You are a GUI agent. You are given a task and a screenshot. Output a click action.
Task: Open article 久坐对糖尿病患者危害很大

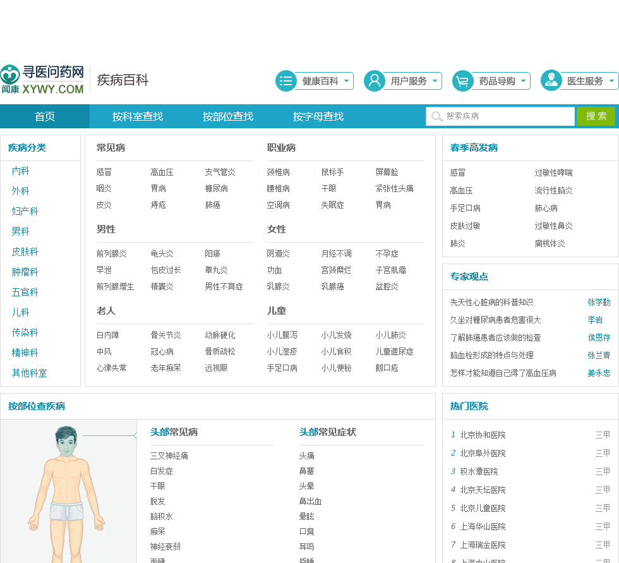pyautogui.click(x=495, y=320)
